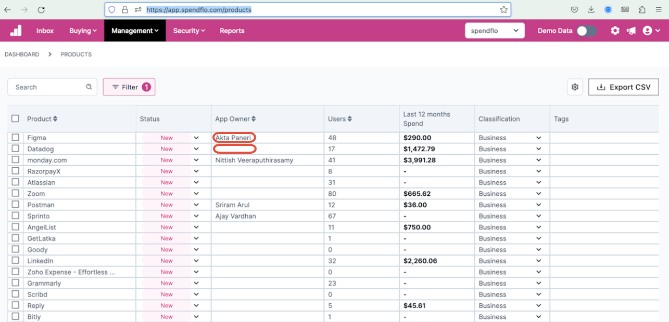Screen dimensions: 669x322
Task: Click the AngelList product name
Action: pyautogui.click(x=42, y=227)
